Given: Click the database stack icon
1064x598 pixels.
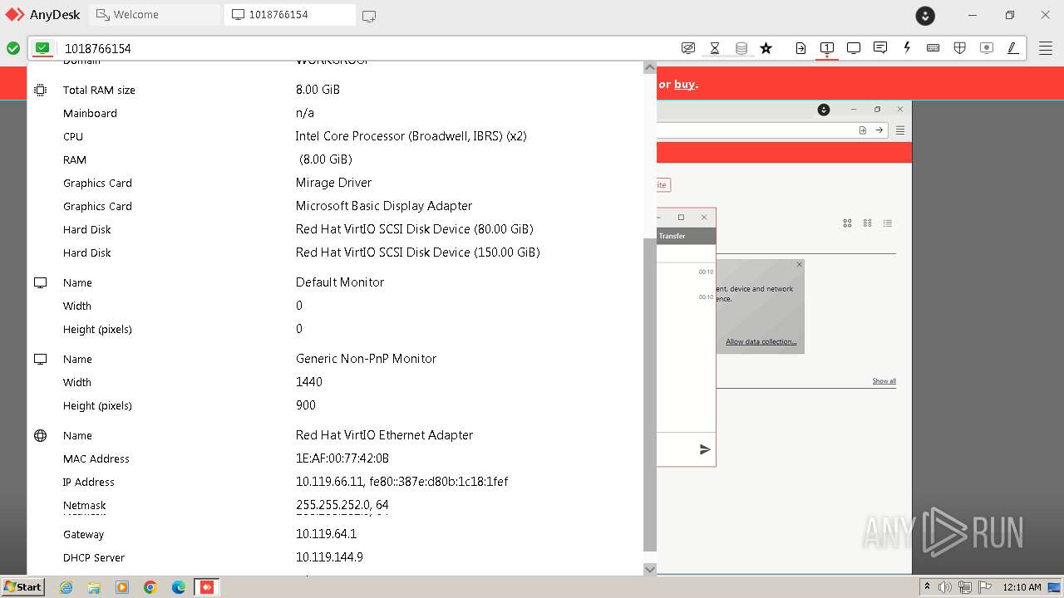Looking at the screenshot, I should tap(741, 48).
